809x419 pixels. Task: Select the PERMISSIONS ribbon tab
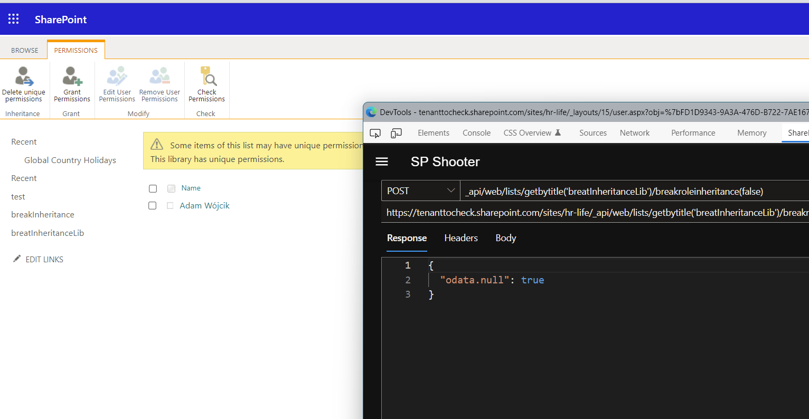coord(76,50)
